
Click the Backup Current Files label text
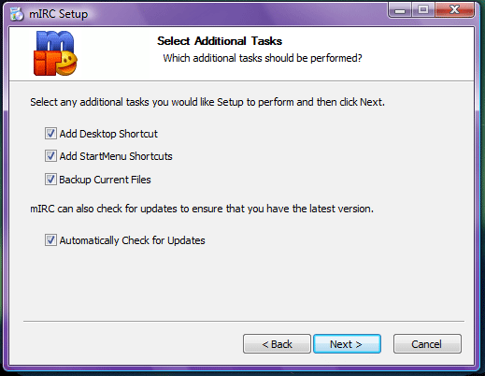105,180
